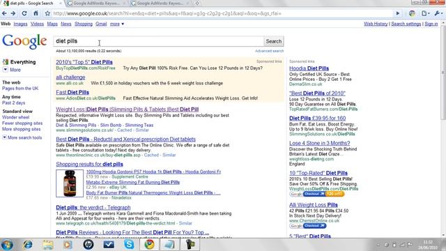This screenshot has width=446, height=251.
Task: Click the colorful extension icon in the toolbar
Action: 412,13
